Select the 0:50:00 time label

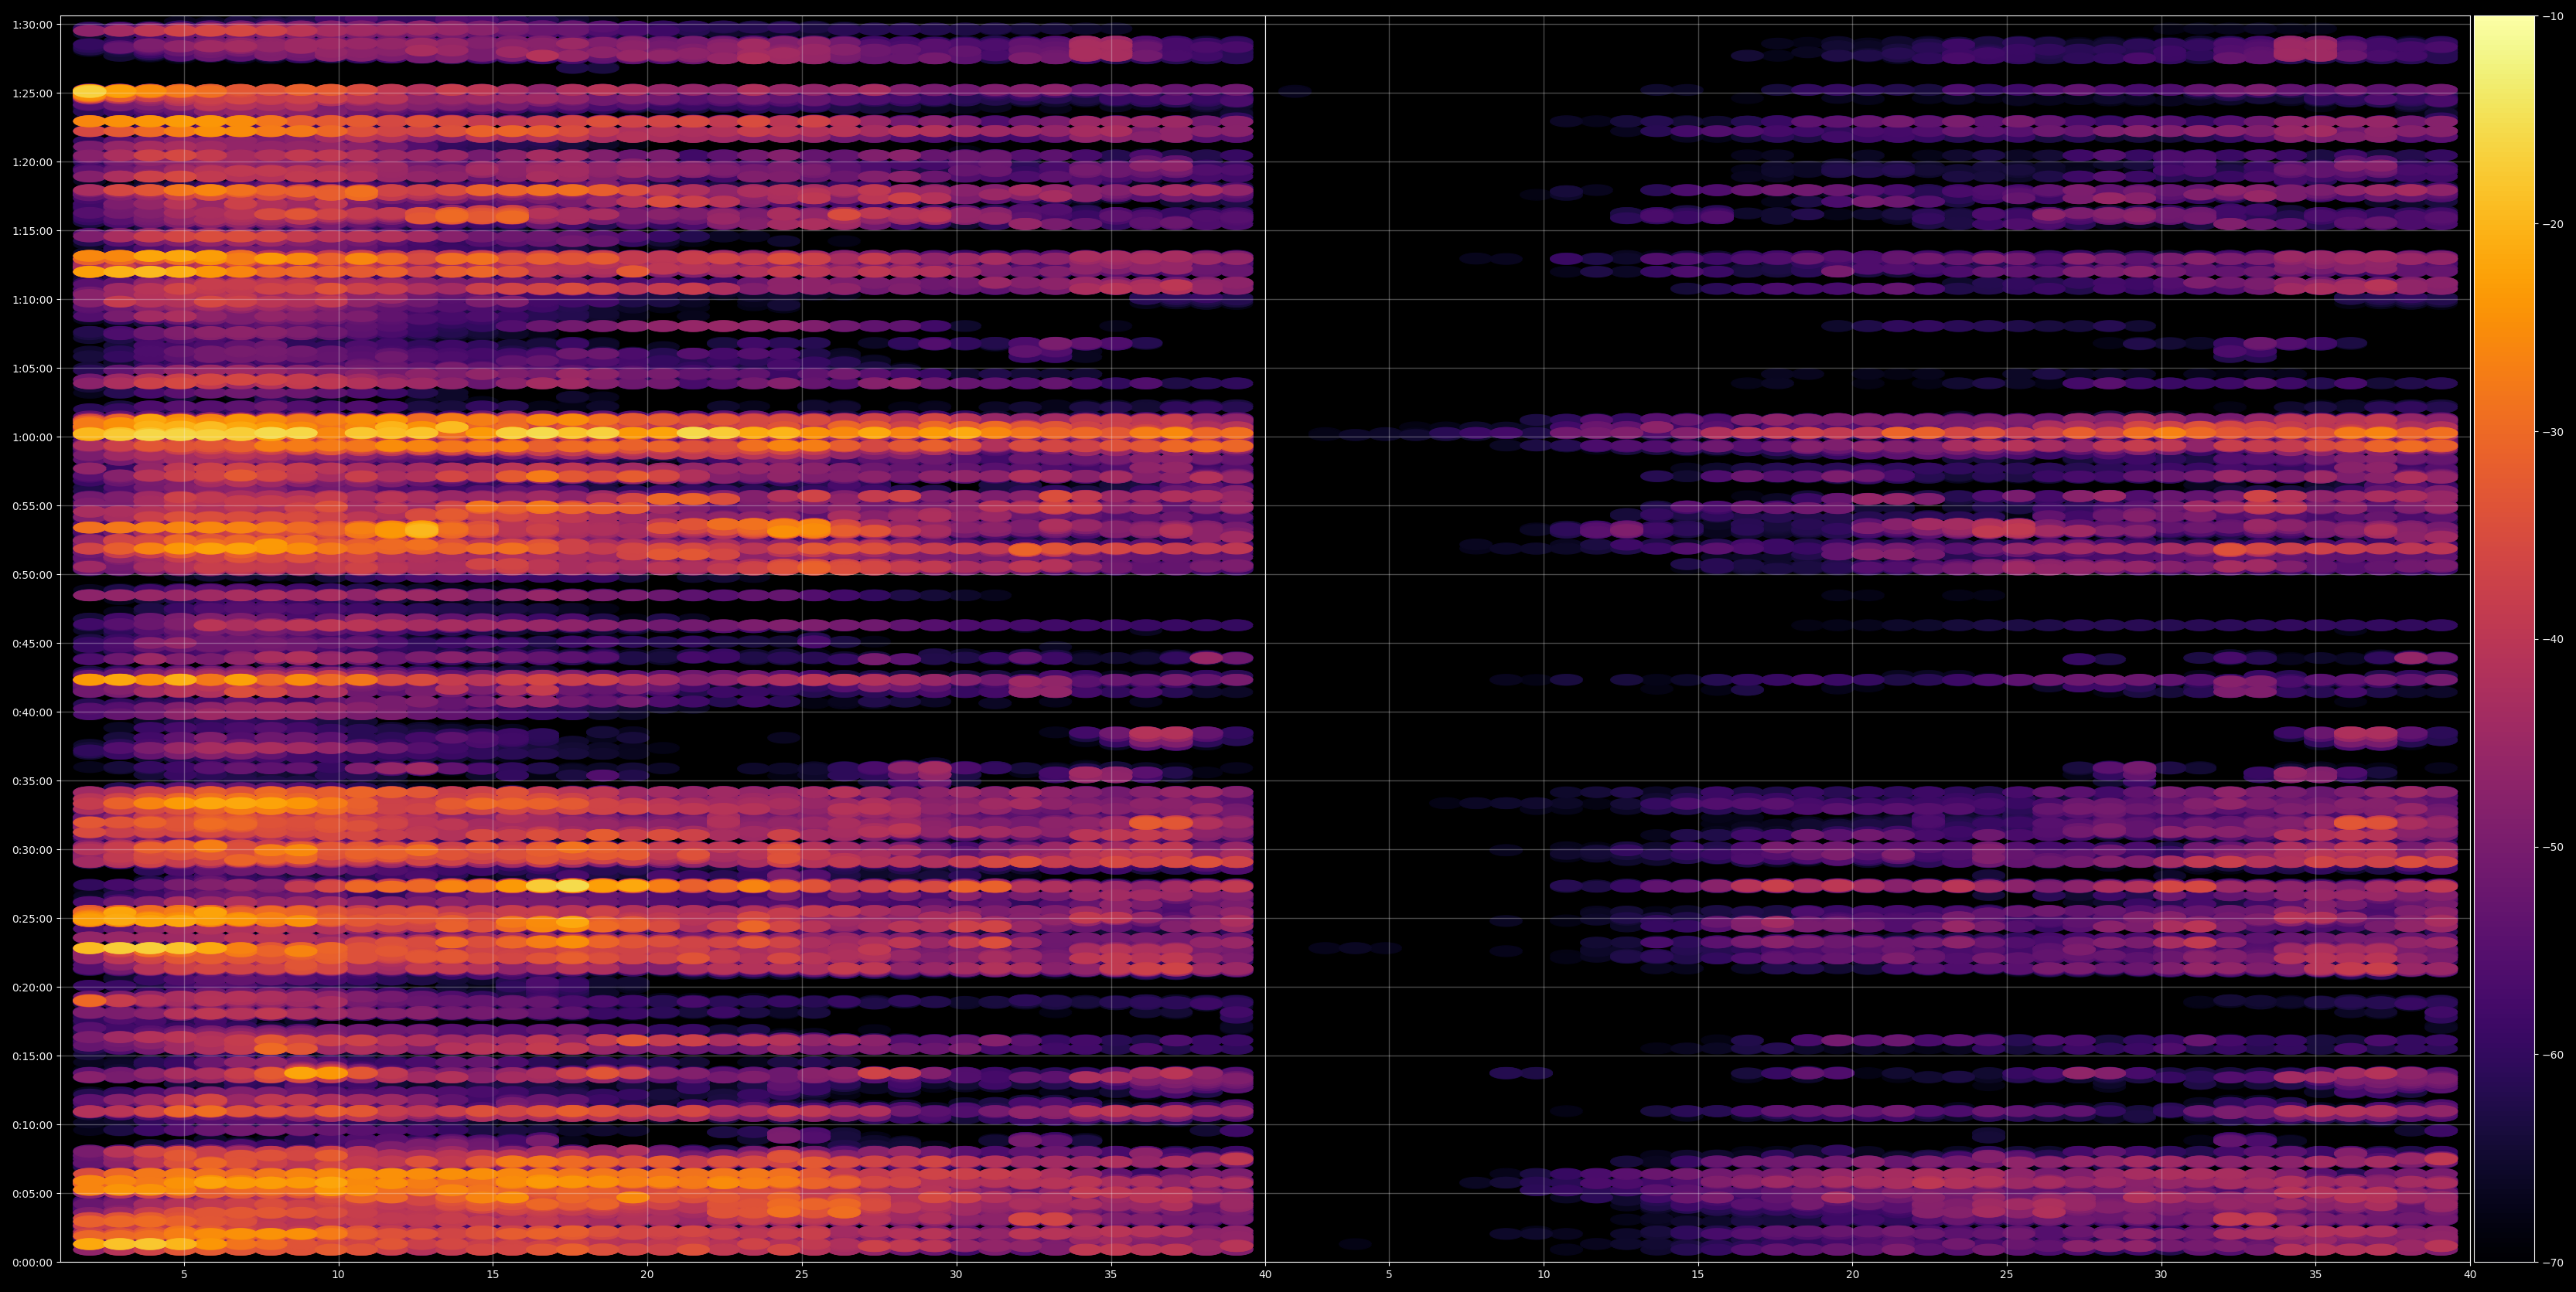32,575
